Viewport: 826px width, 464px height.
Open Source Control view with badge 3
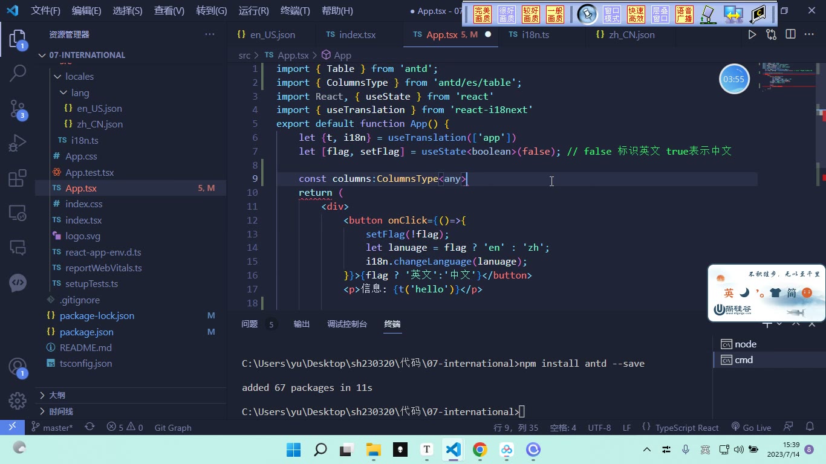[x=18, y=109]
